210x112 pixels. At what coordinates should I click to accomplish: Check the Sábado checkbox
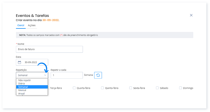157,88
